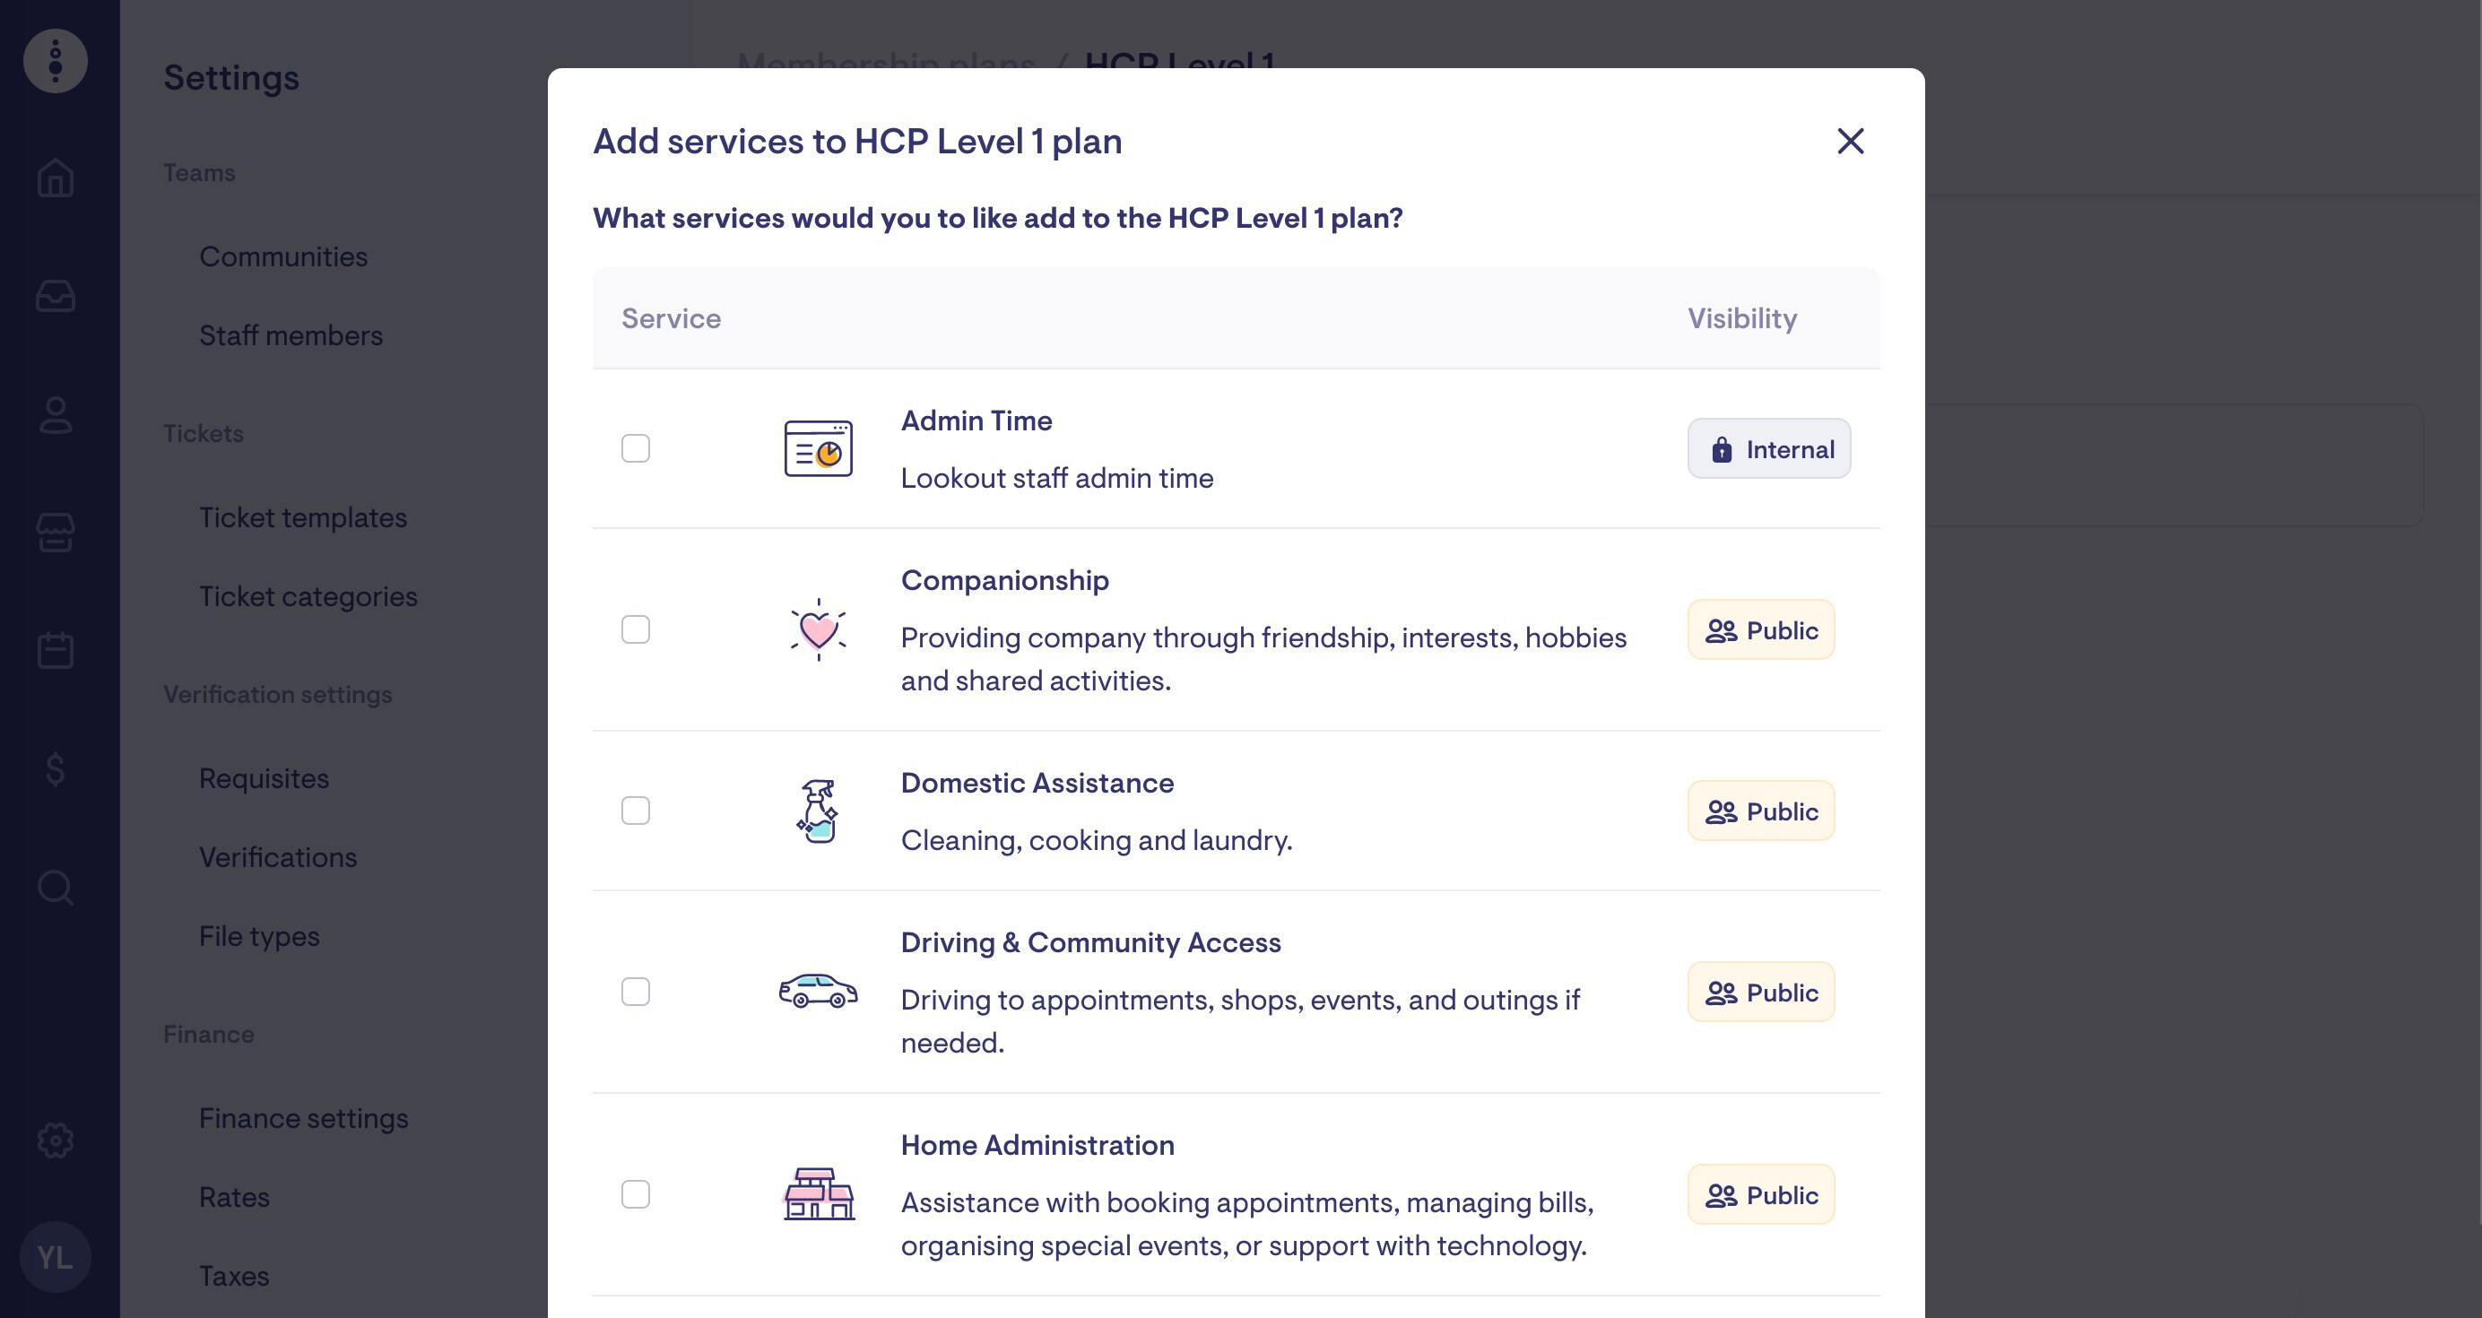Open the calendar sidebar icon

coord(55,650)
